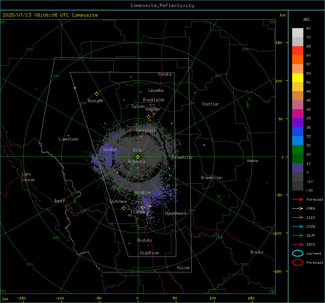Click the Sylvan label on the map
Image resolution: width=325 pixels, height=303 pixels.
pyautogui.click(x=138, y=106)
